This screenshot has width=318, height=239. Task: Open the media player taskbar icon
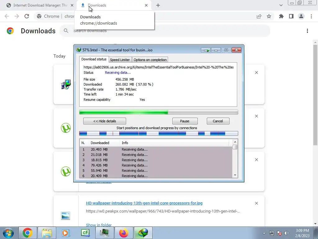[66, 233]
